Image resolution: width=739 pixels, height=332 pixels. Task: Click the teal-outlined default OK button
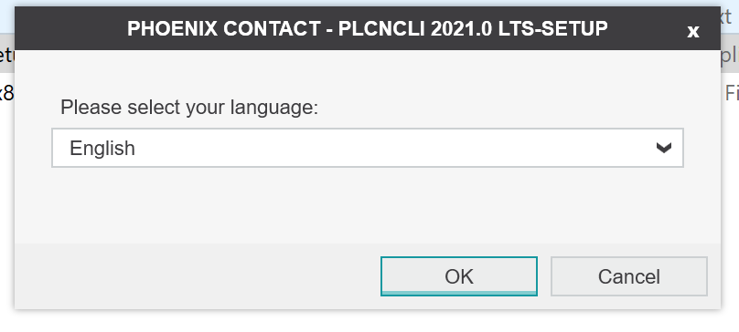click(x=458, y=276)
